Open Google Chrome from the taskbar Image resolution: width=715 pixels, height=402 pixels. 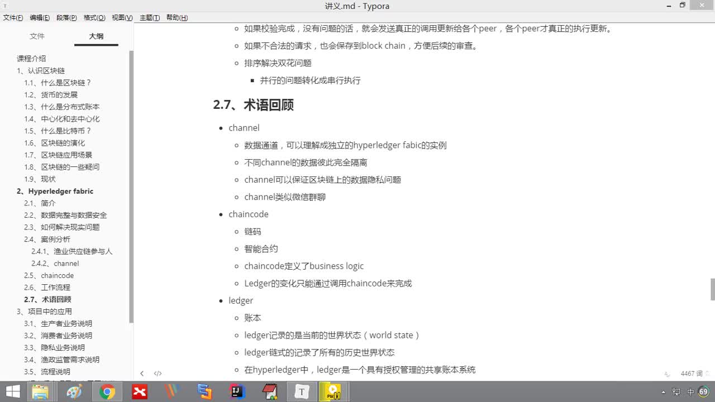click(107, 392)
